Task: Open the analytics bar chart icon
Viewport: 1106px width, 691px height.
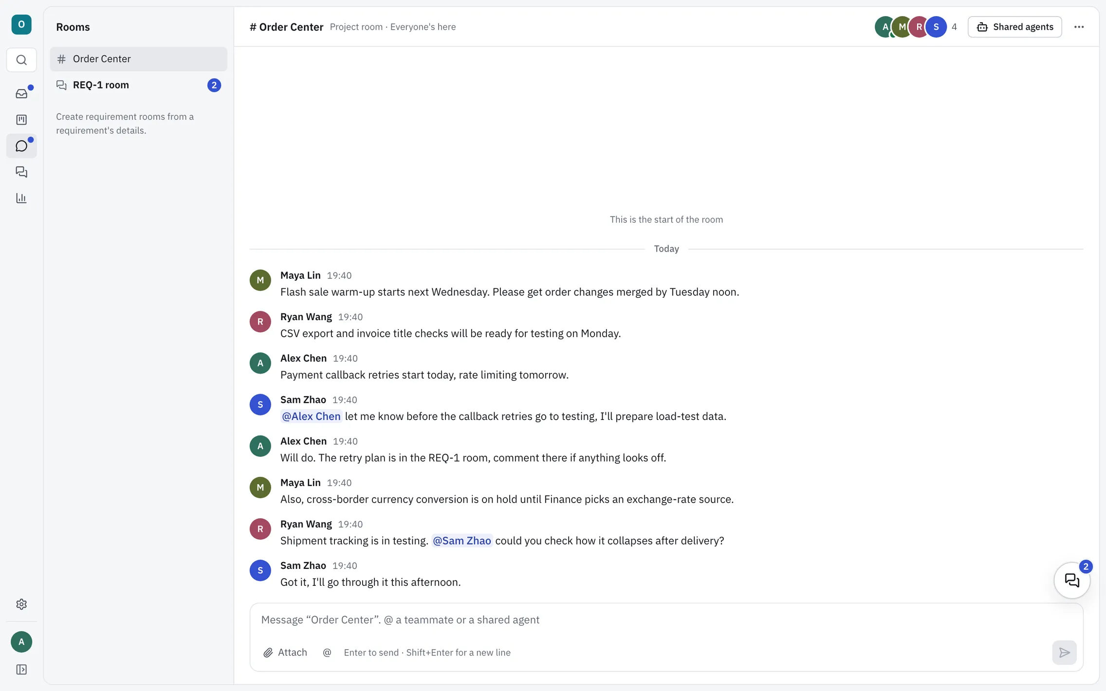Action: (x=21, y=198)
